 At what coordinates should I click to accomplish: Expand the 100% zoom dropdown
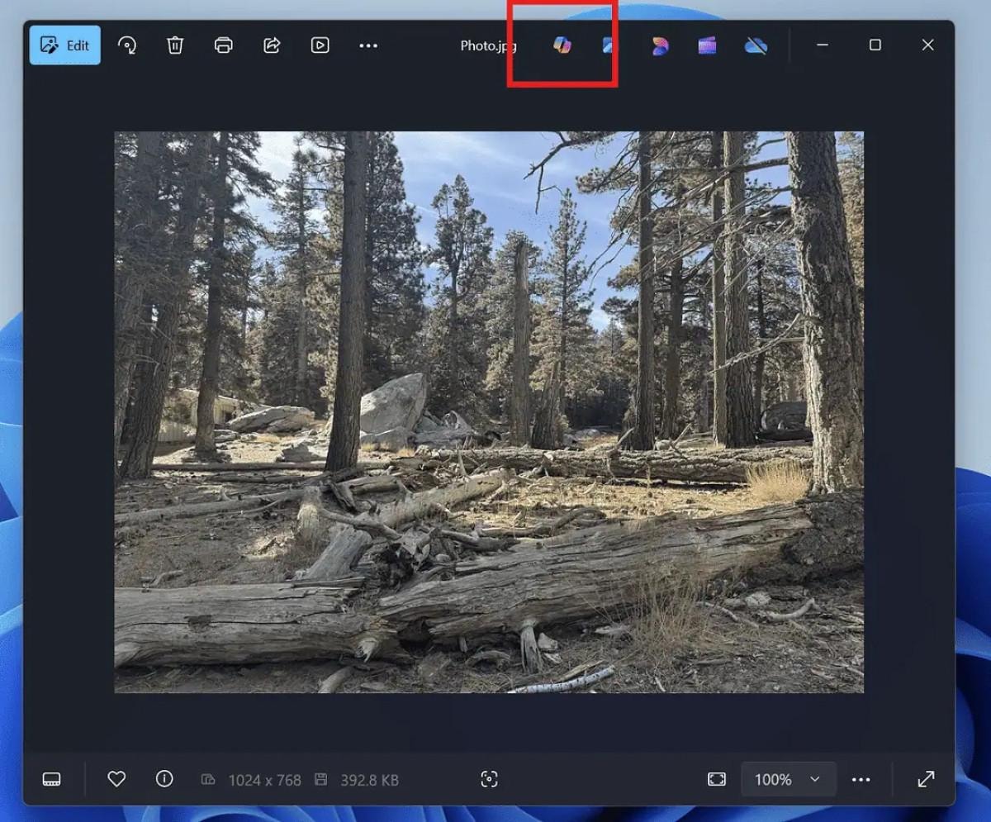(x=789, y=779)
